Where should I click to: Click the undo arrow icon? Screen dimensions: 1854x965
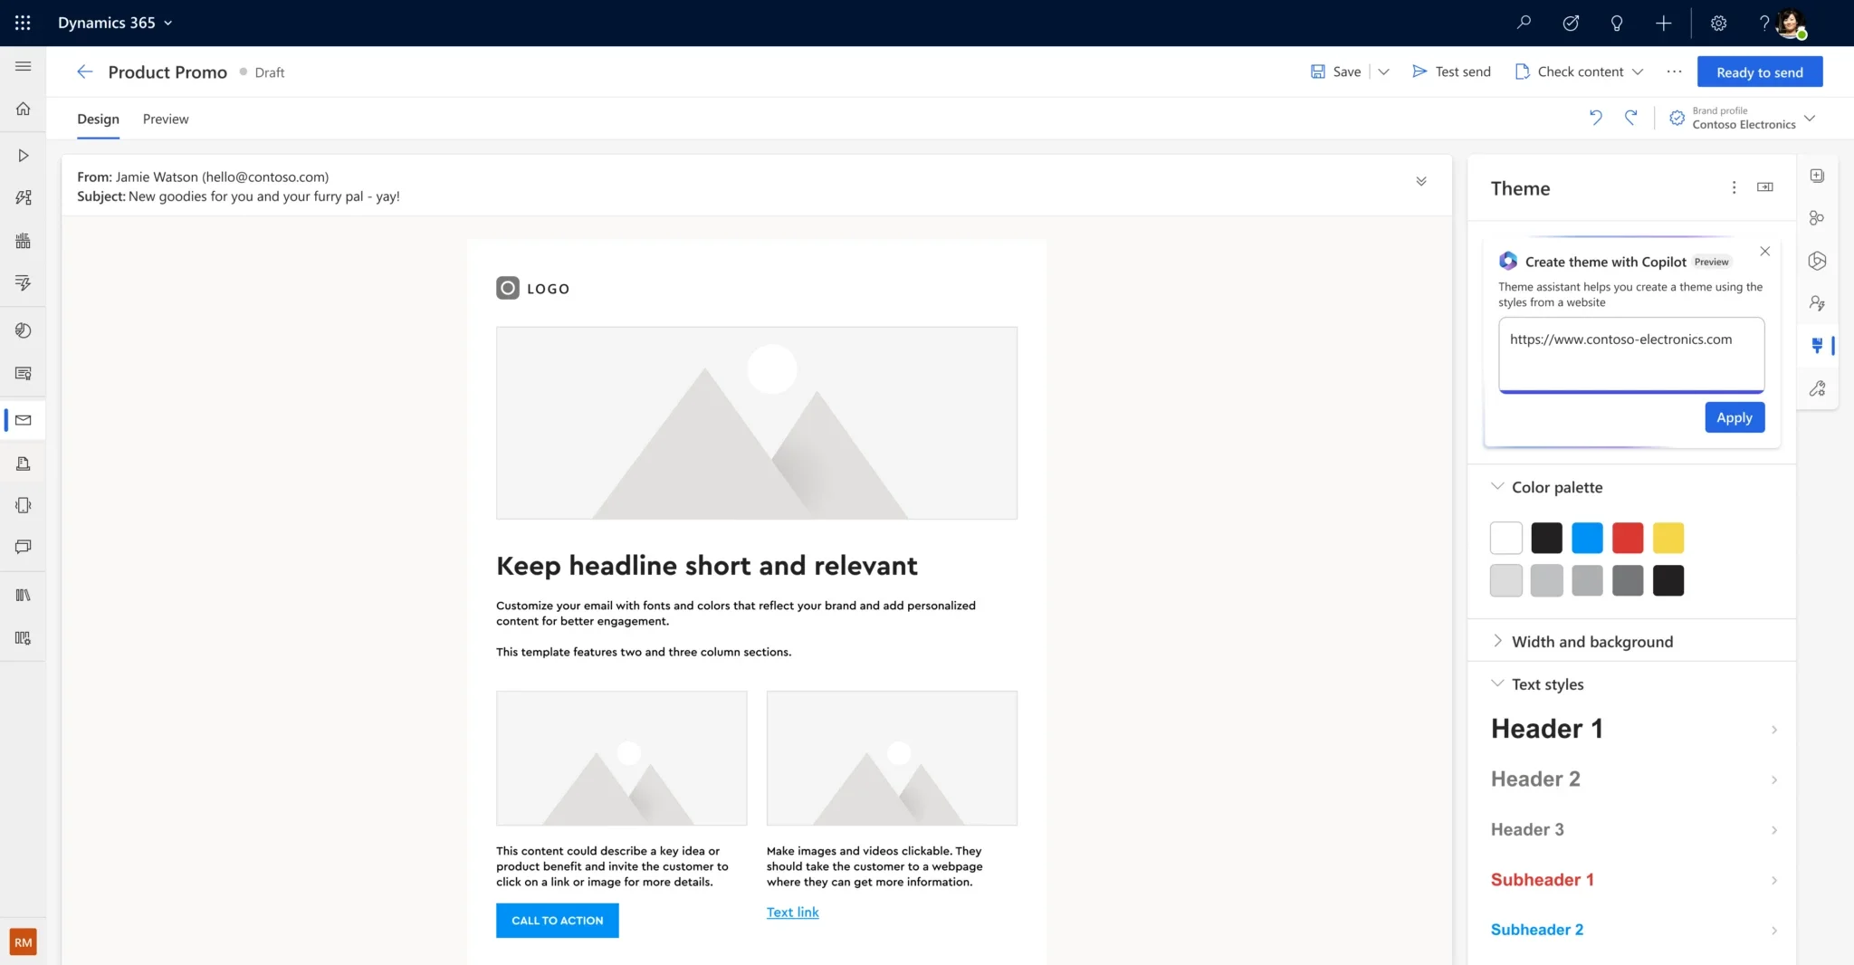(1595, 118)
